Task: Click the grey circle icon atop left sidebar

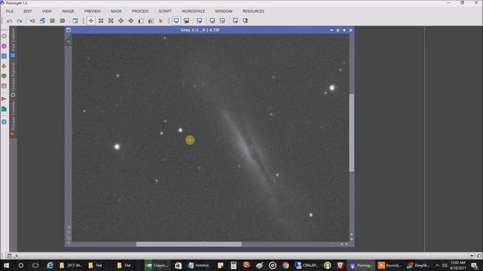Action: click(x=4, y=36)
